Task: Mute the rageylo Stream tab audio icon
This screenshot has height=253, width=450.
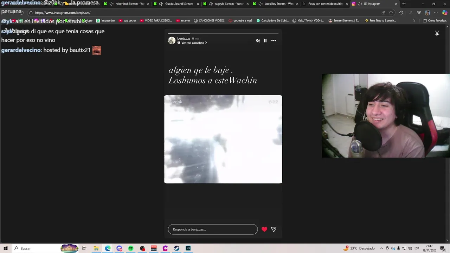Action: tap(211, 4)
